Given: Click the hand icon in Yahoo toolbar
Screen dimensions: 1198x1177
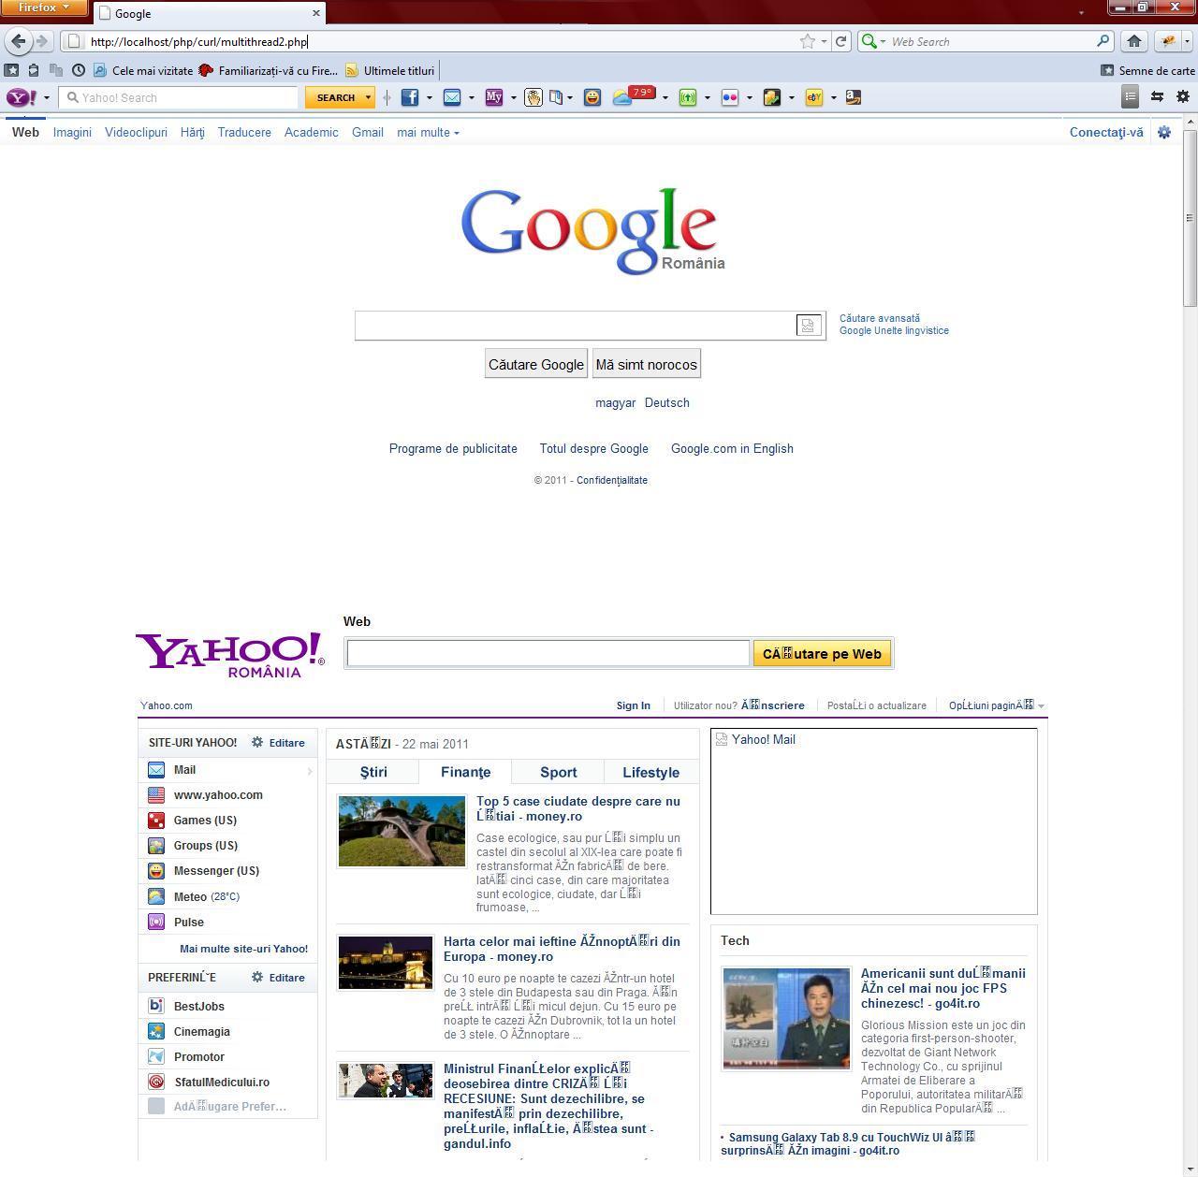Looking at the screenshot, I should click(533, 97).
